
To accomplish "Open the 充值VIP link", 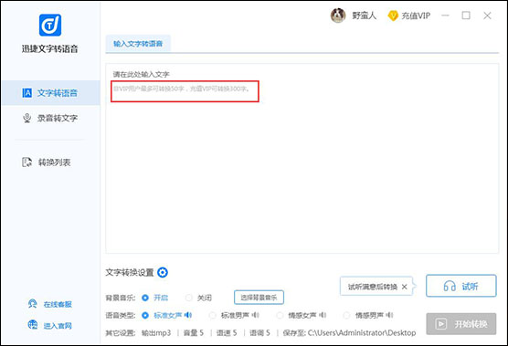I will point(409,16).
